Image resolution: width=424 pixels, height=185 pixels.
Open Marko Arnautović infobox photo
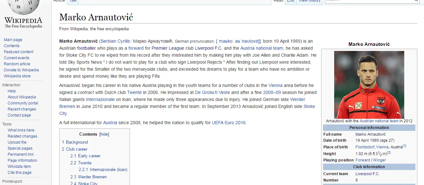coord(369,85)
